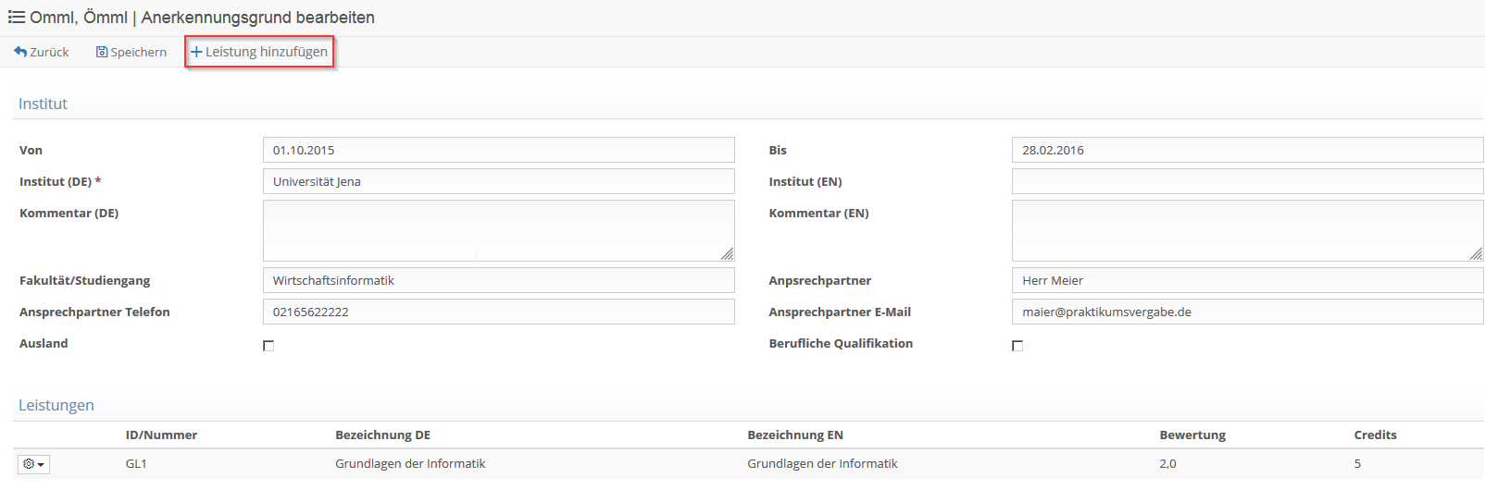Enable the Berufliche Qualifikation checkbox
1485x490 pixels.
tap(1017, 346)
